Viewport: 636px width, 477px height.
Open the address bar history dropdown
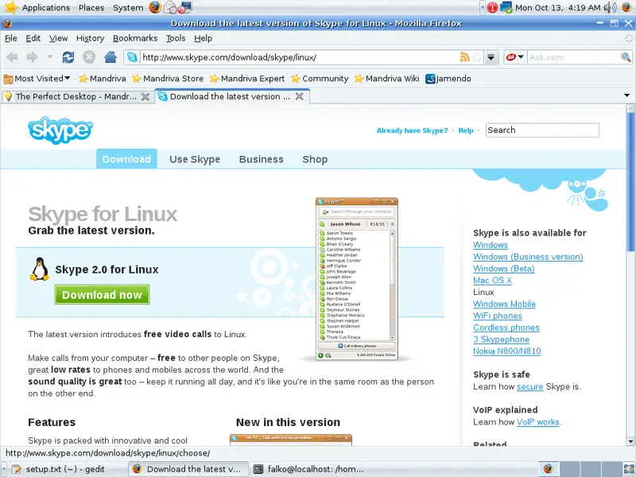[491, 57]
